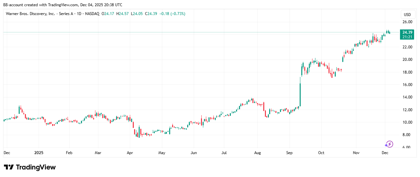Click the Sep label on time axis
The width and height of the screenshot is (420, 177).
pos(289,153)
